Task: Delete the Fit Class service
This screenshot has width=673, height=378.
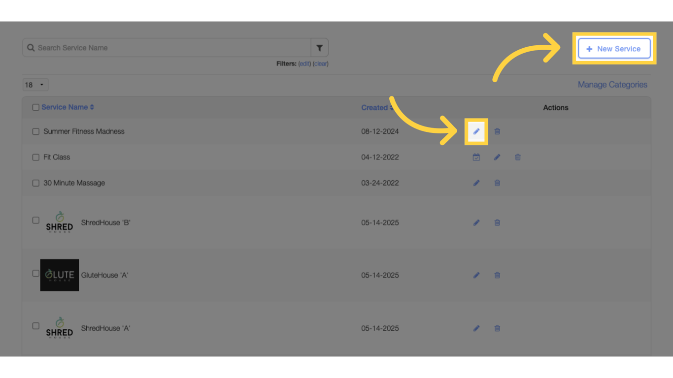Action: pos(517,157)
